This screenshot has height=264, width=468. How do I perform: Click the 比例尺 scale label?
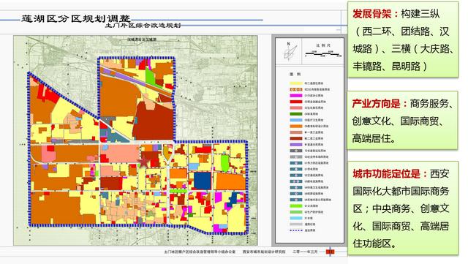323,45
